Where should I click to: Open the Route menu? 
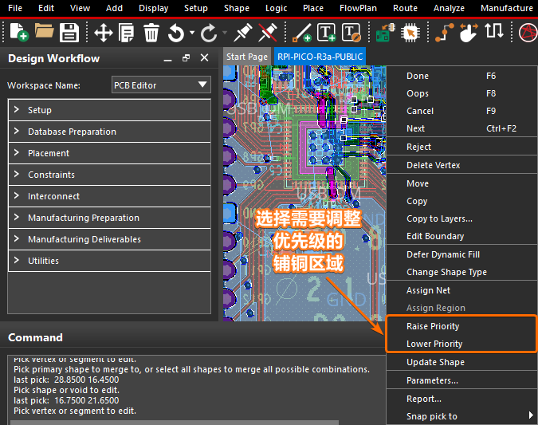(x=405, y=8)
